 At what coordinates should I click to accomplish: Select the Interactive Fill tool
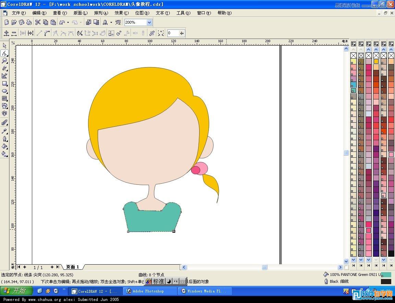[x=4, y=154]
